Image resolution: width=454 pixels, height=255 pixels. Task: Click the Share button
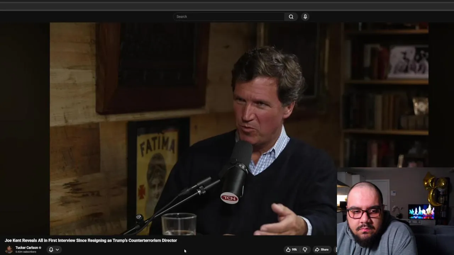coord(322,250)
